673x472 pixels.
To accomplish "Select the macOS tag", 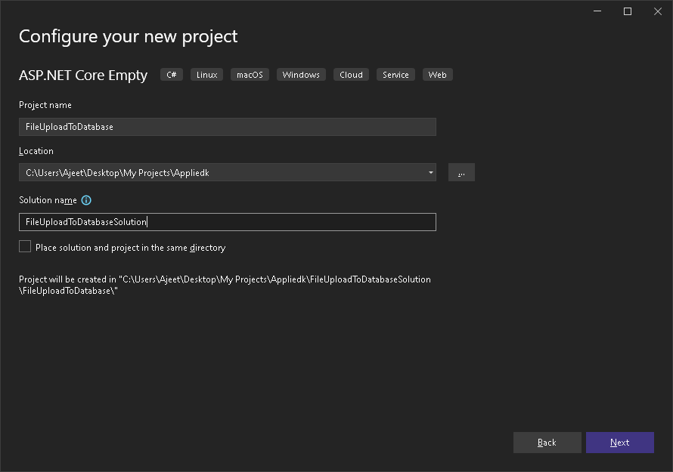I will tap(250, 75).
